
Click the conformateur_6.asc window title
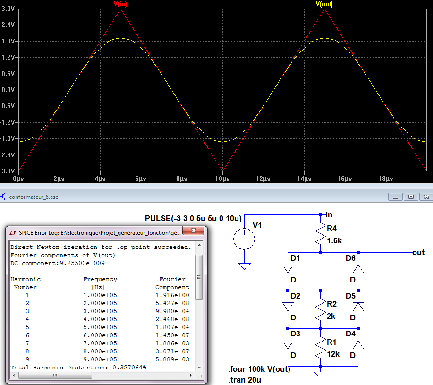pyautogui.click(x=34, y=197)
